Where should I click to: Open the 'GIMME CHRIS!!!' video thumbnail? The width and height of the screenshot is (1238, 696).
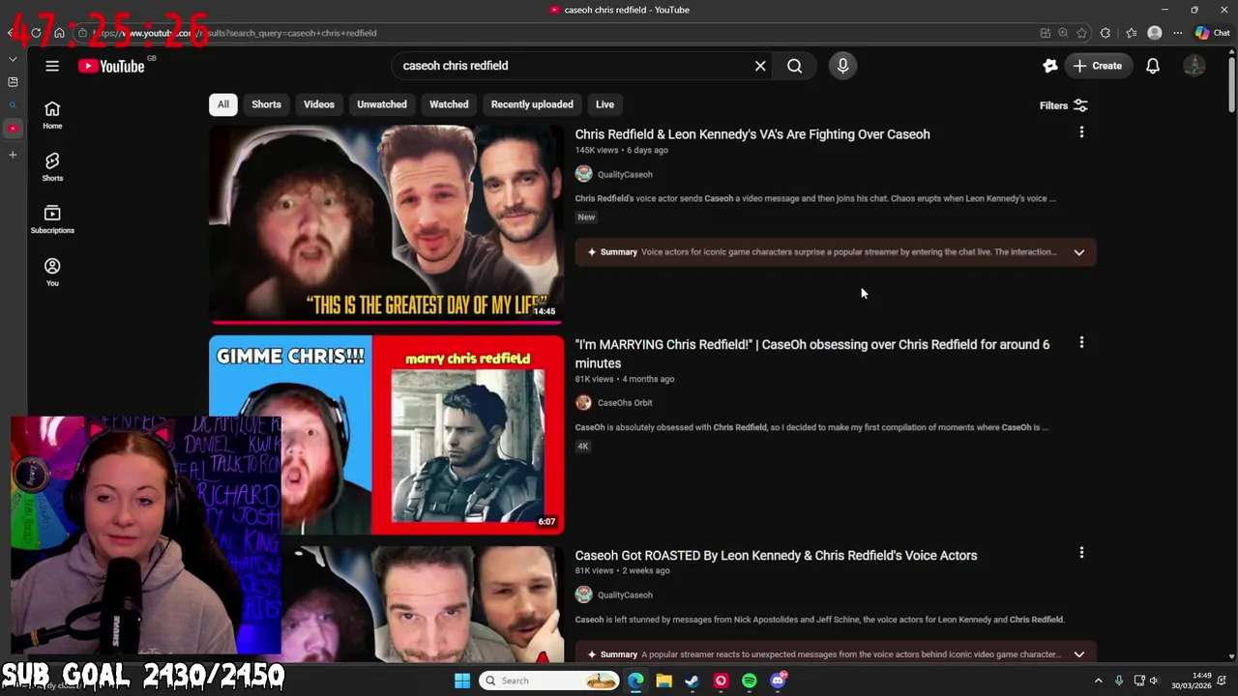pos(386,435)
